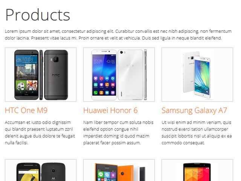This screenshot has height=181, width=241.
Task: Click the Huawei phone front screen with app icons
Action: (x=104, y=75)
